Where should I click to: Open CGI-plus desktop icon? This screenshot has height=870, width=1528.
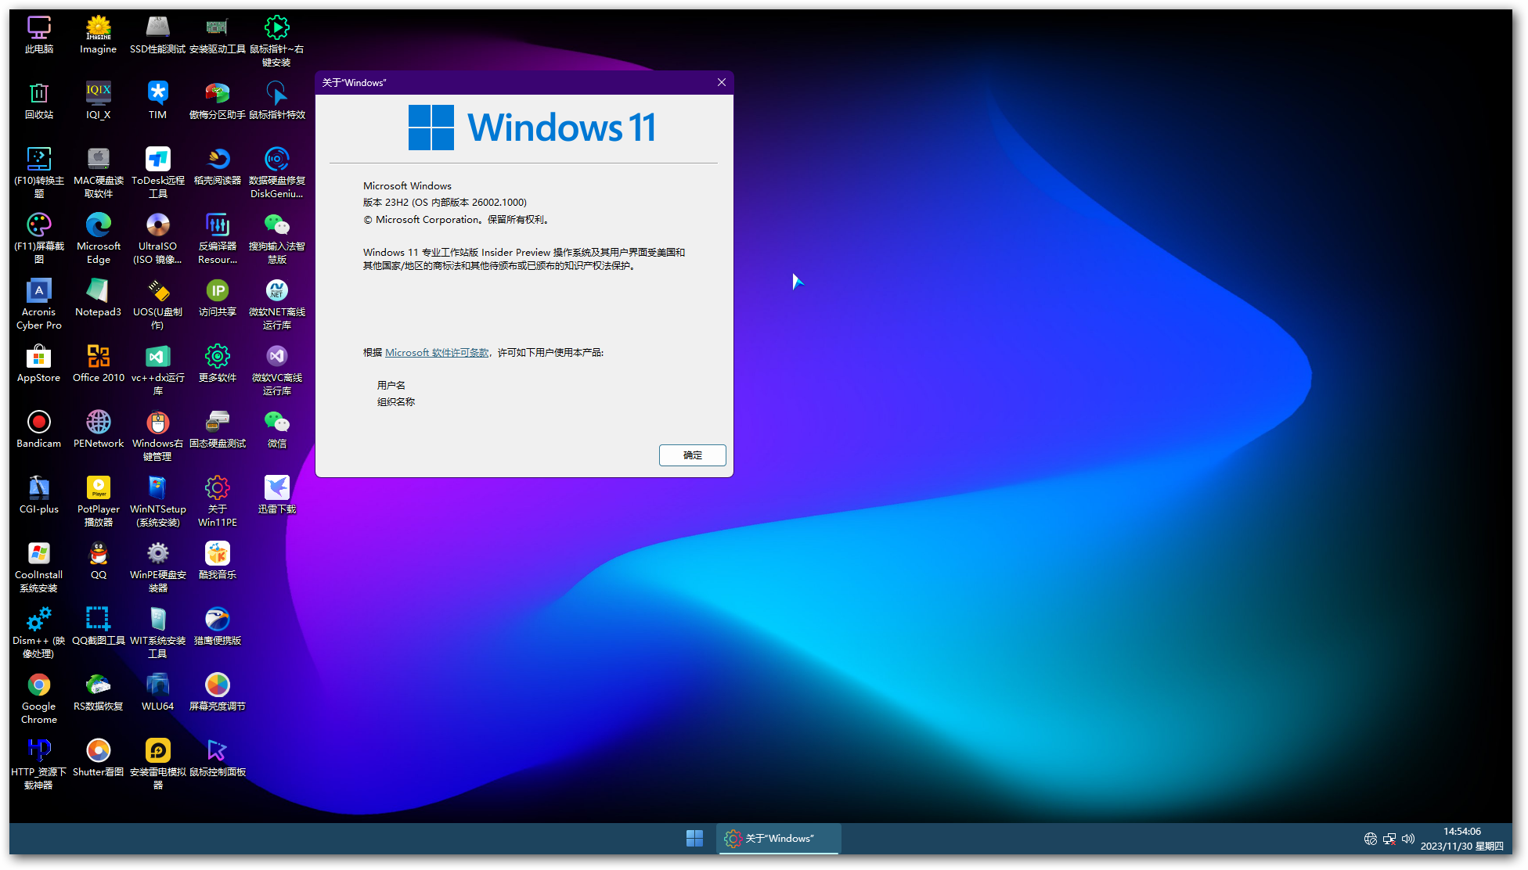coord(39,494)
